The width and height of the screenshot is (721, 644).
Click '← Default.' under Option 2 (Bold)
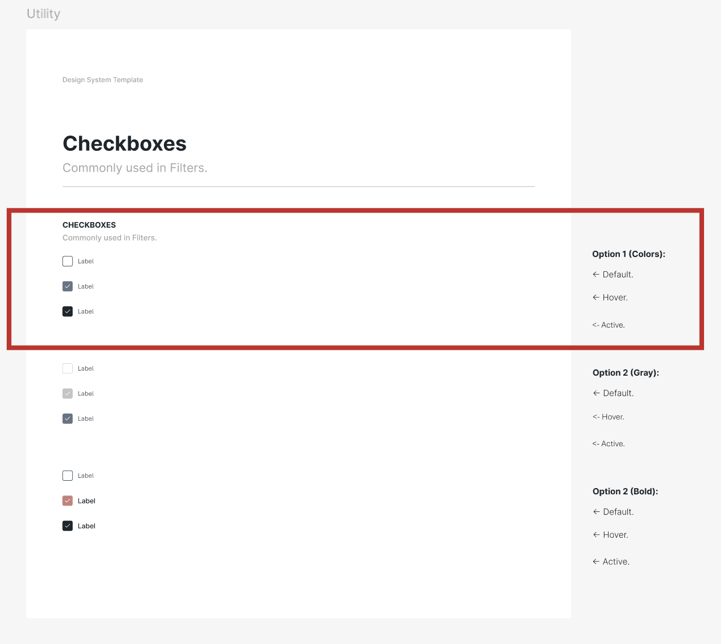(x=613, y=512)
